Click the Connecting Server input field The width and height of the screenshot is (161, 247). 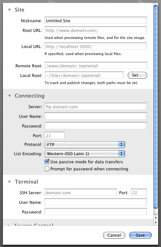(96, 107)
